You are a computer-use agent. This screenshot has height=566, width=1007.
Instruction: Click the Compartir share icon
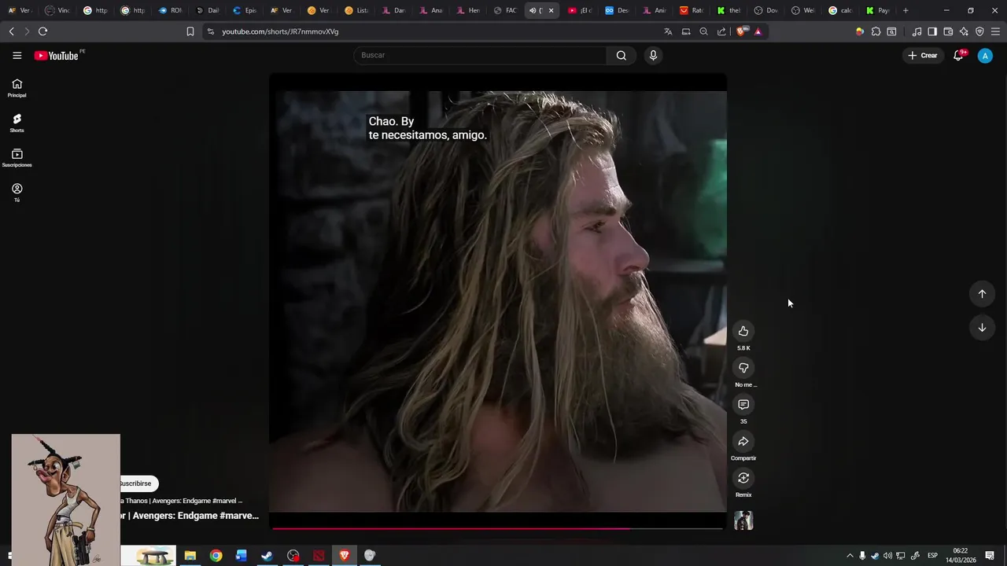[743, 441]
